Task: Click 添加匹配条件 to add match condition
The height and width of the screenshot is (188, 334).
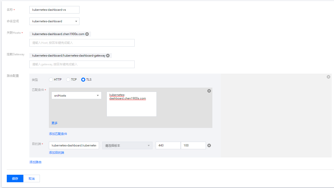Action: click(x=58, y=134)
